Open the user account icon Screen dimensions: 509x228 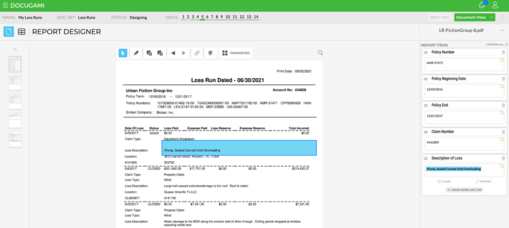(x=495, y=5)
